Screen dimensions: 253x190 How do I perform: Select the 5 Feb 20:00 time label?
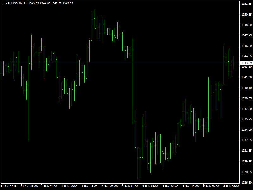point(211,186)
